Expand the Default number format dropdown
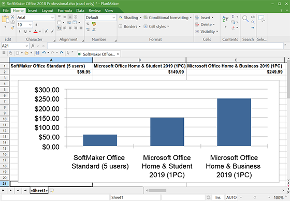Image resolution: width=290 pixels, height=201 pixels. [x=100, y=18]
